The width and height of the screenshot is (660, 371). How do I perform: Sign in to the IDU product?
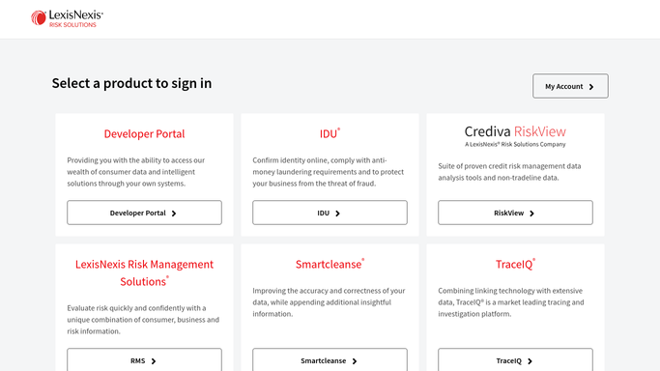(x=330, y=213)
